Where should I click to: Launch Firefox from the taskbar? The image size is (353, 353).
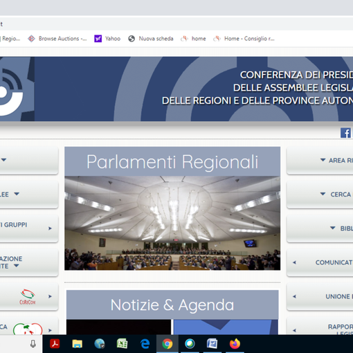tap(235, 344)
